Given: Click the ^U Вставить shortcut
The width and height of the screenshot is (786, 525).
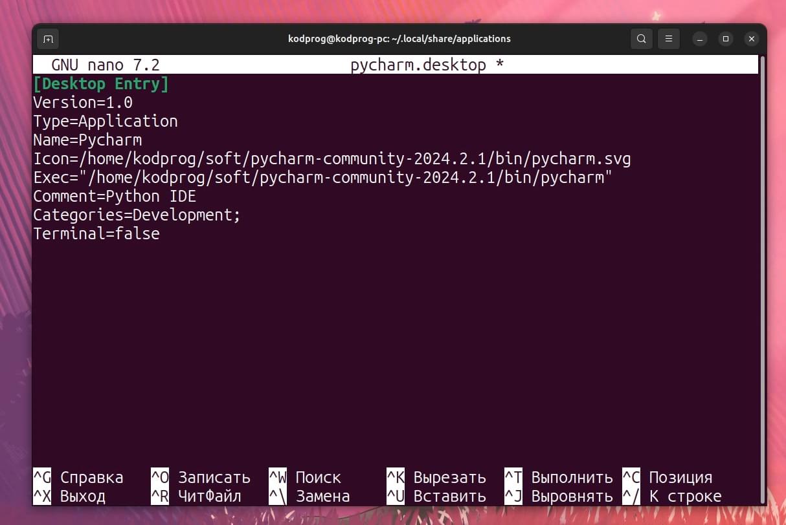Looking at the screenshot, I should (436, 497).
